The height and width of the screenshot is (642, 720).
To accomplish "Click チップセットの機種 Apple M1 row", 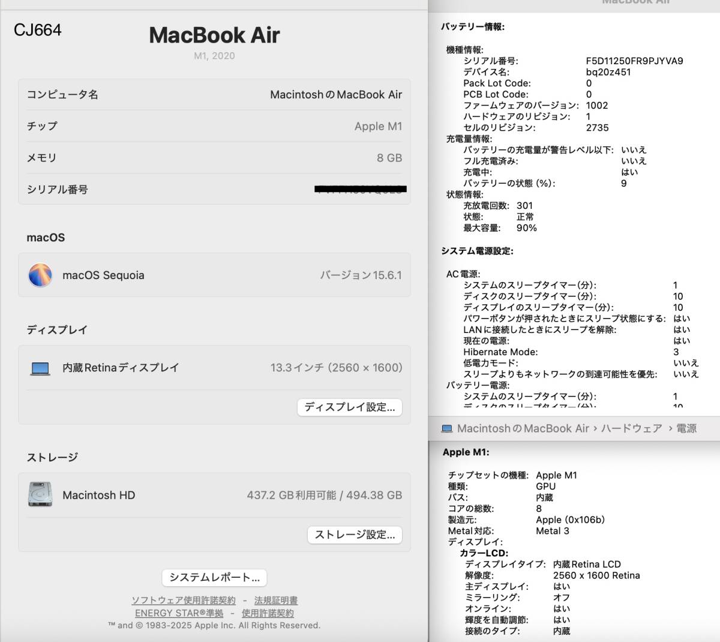I will click(512, 475).
